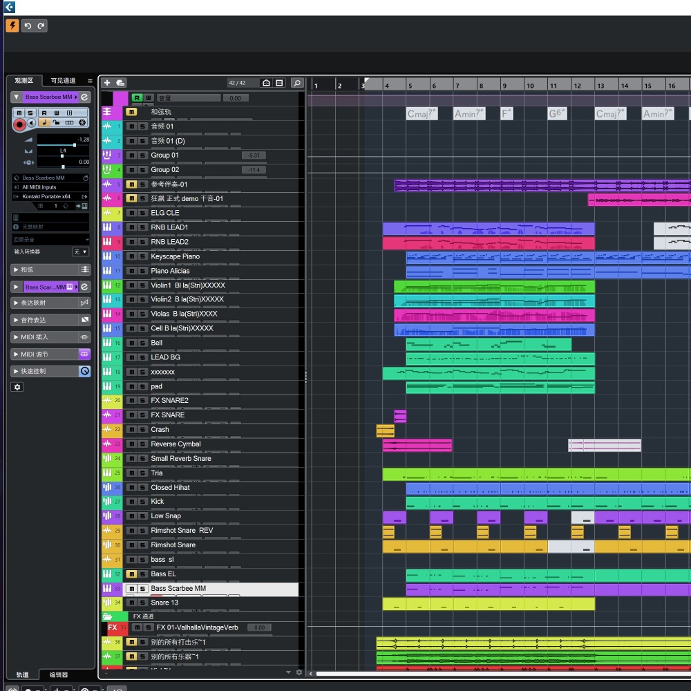This screenshot has width=691, height=691.
Task: Open the 回顾录音 dropdown
Action: pyautogui.click(x=50, y=239)
